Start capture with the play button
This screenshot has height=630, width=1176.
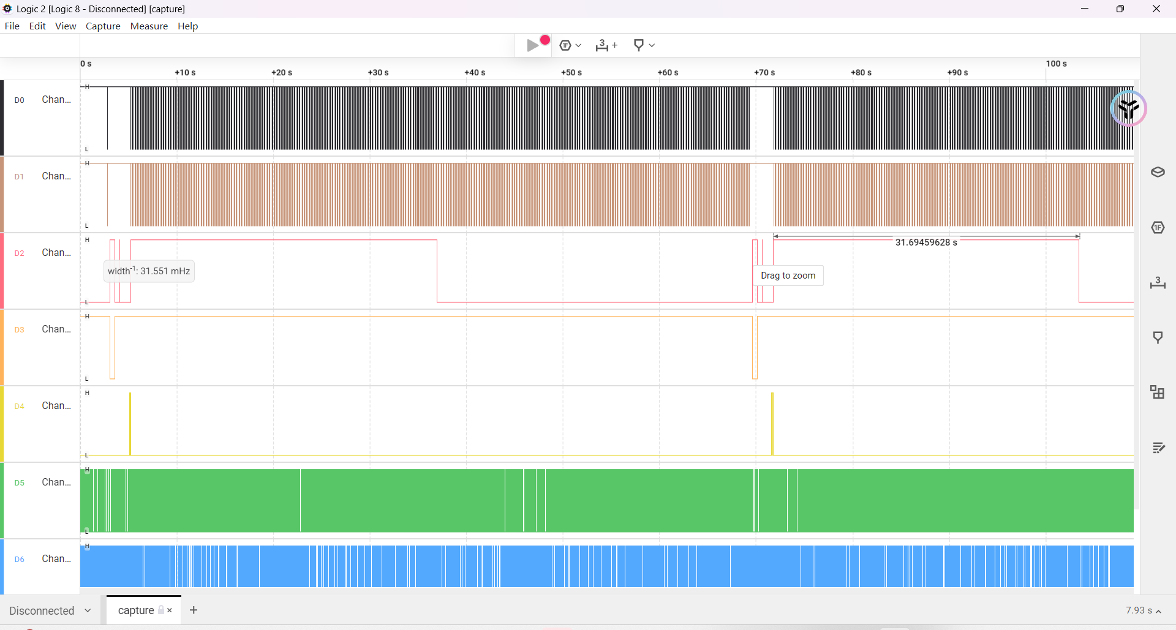point(533,45)
